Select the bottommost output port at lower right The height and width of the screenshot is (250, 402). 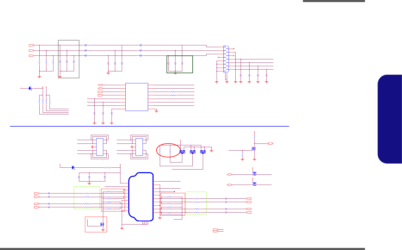(249, 213)
